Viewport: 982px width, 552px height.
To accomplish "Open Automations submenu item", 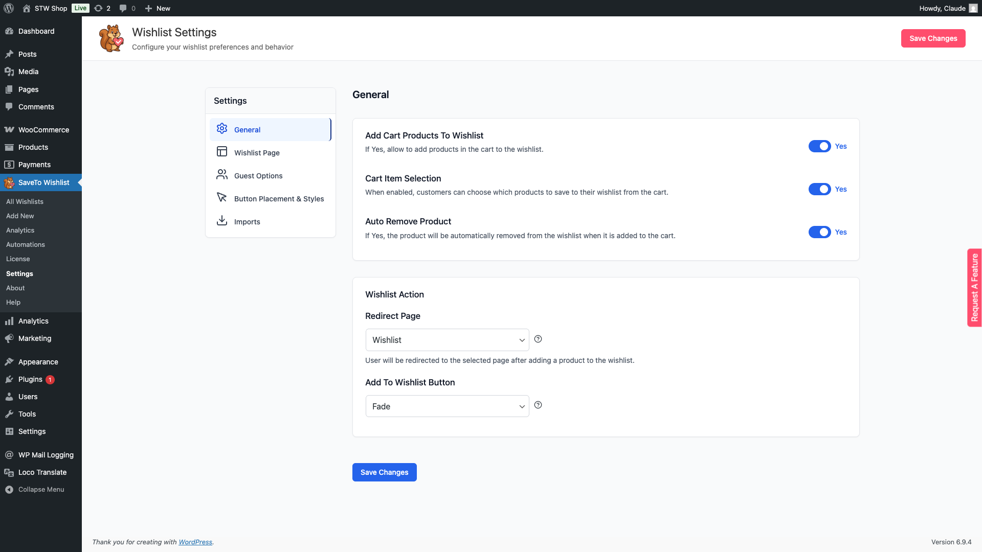I will click(26, 244).
